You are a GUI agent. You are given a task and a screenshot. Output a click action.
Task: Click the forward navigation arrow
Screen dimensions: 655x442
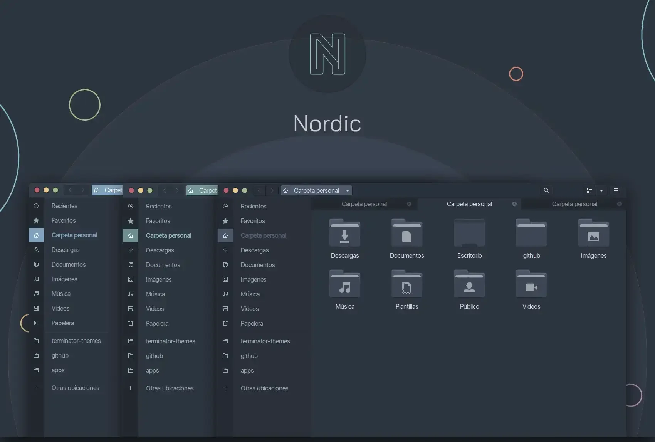tap(272, 190)
